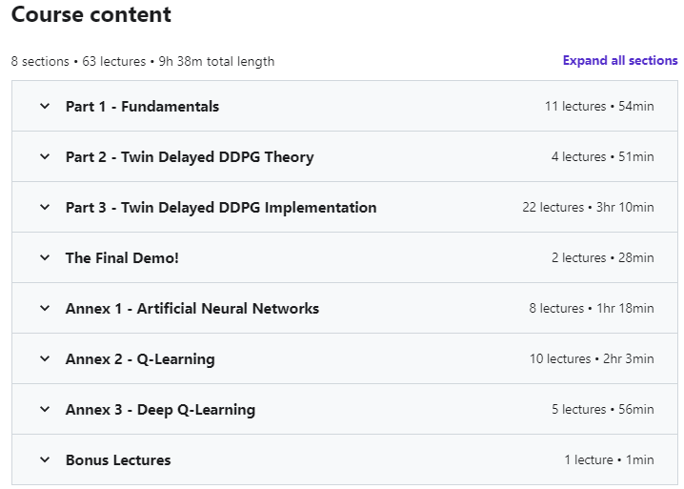Click the arrow beside Part 3 Implementation section
The height and width of the screenshot is (489, 684).
tap(45, 208)
